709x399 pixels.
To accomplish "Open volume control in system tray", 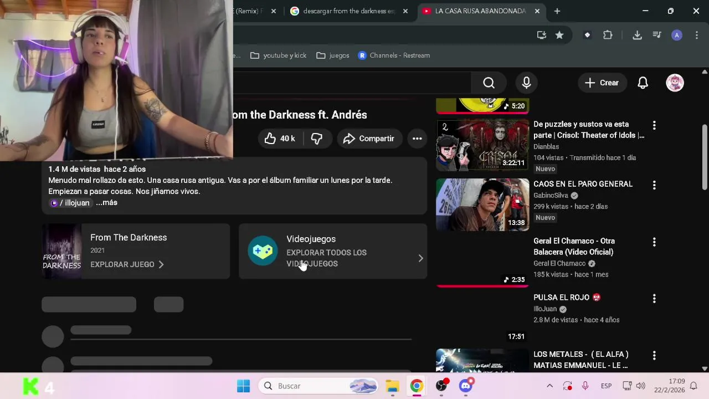I will coord(641,386).
